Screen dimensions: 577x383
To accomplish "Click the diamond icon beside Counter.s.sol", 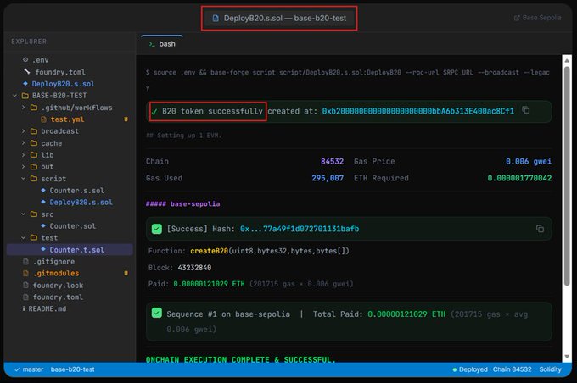I will click(43, 190).
